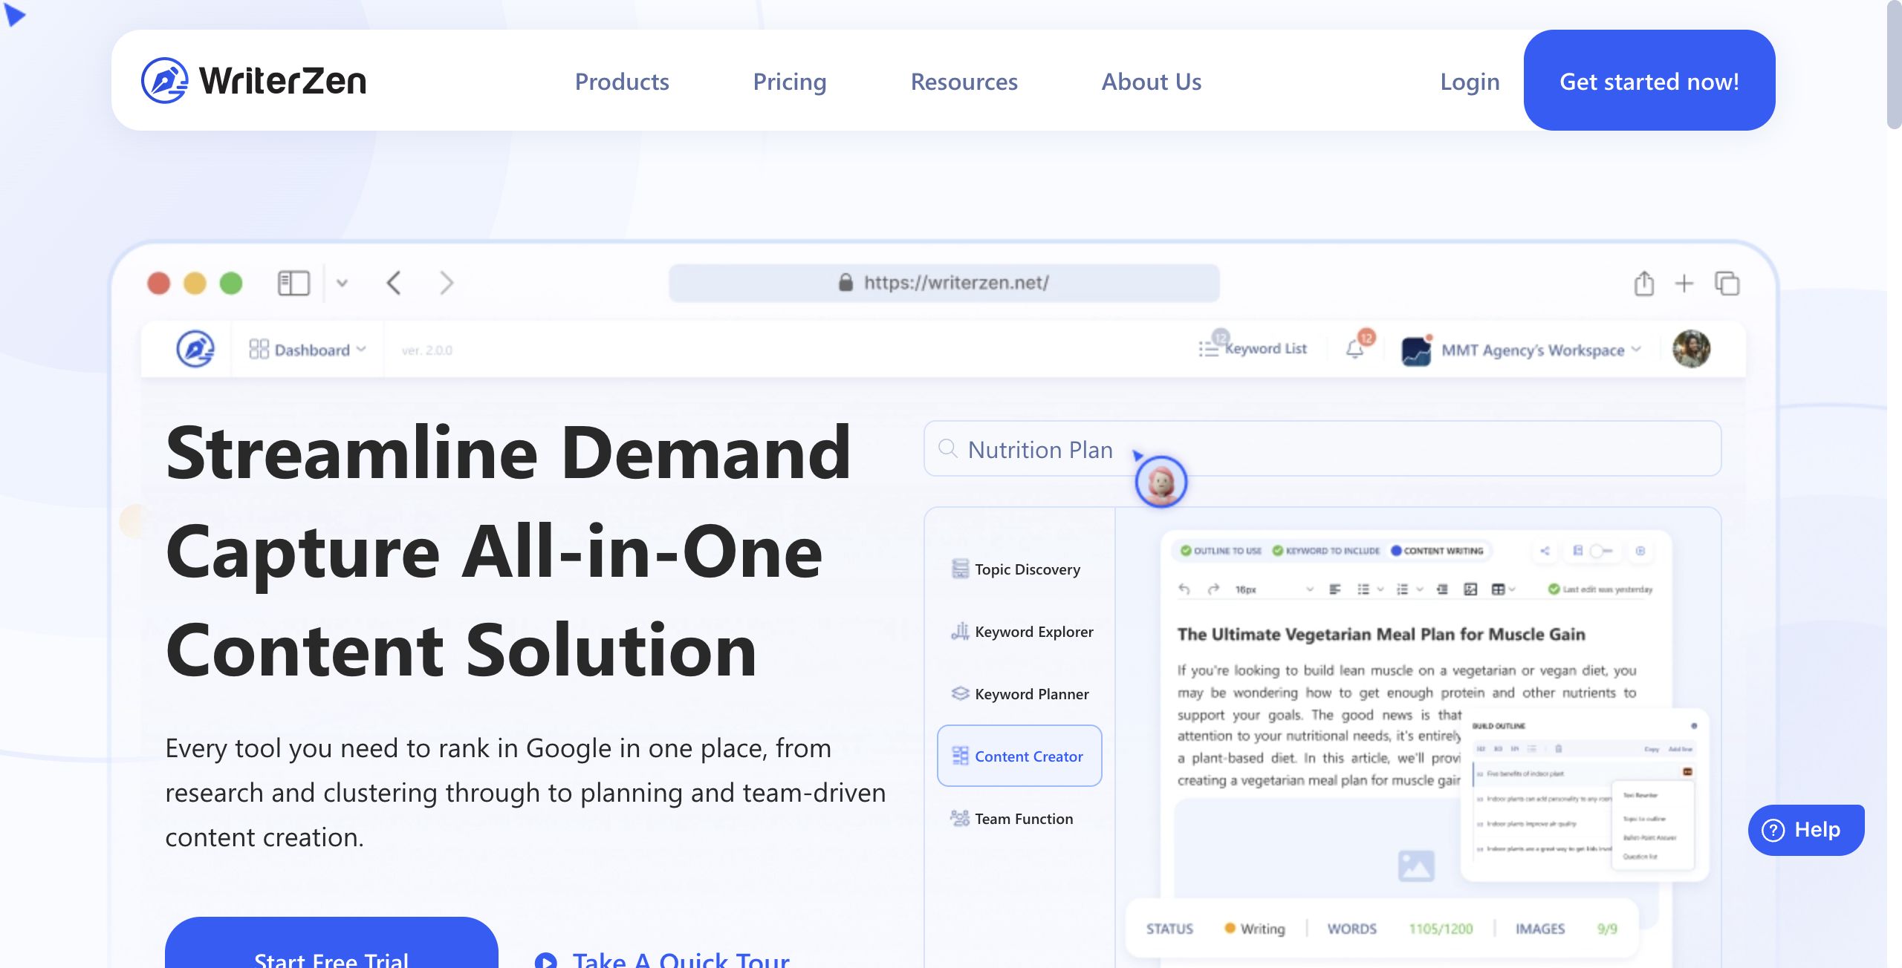Click the user profile avatar
The height and width of the screenshot is (968, 1902).
point(1691,348)
